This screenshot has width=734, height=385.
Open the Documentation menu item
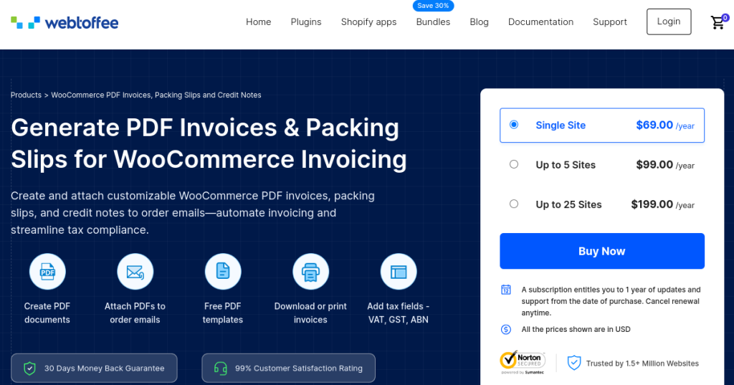[540, 22]
